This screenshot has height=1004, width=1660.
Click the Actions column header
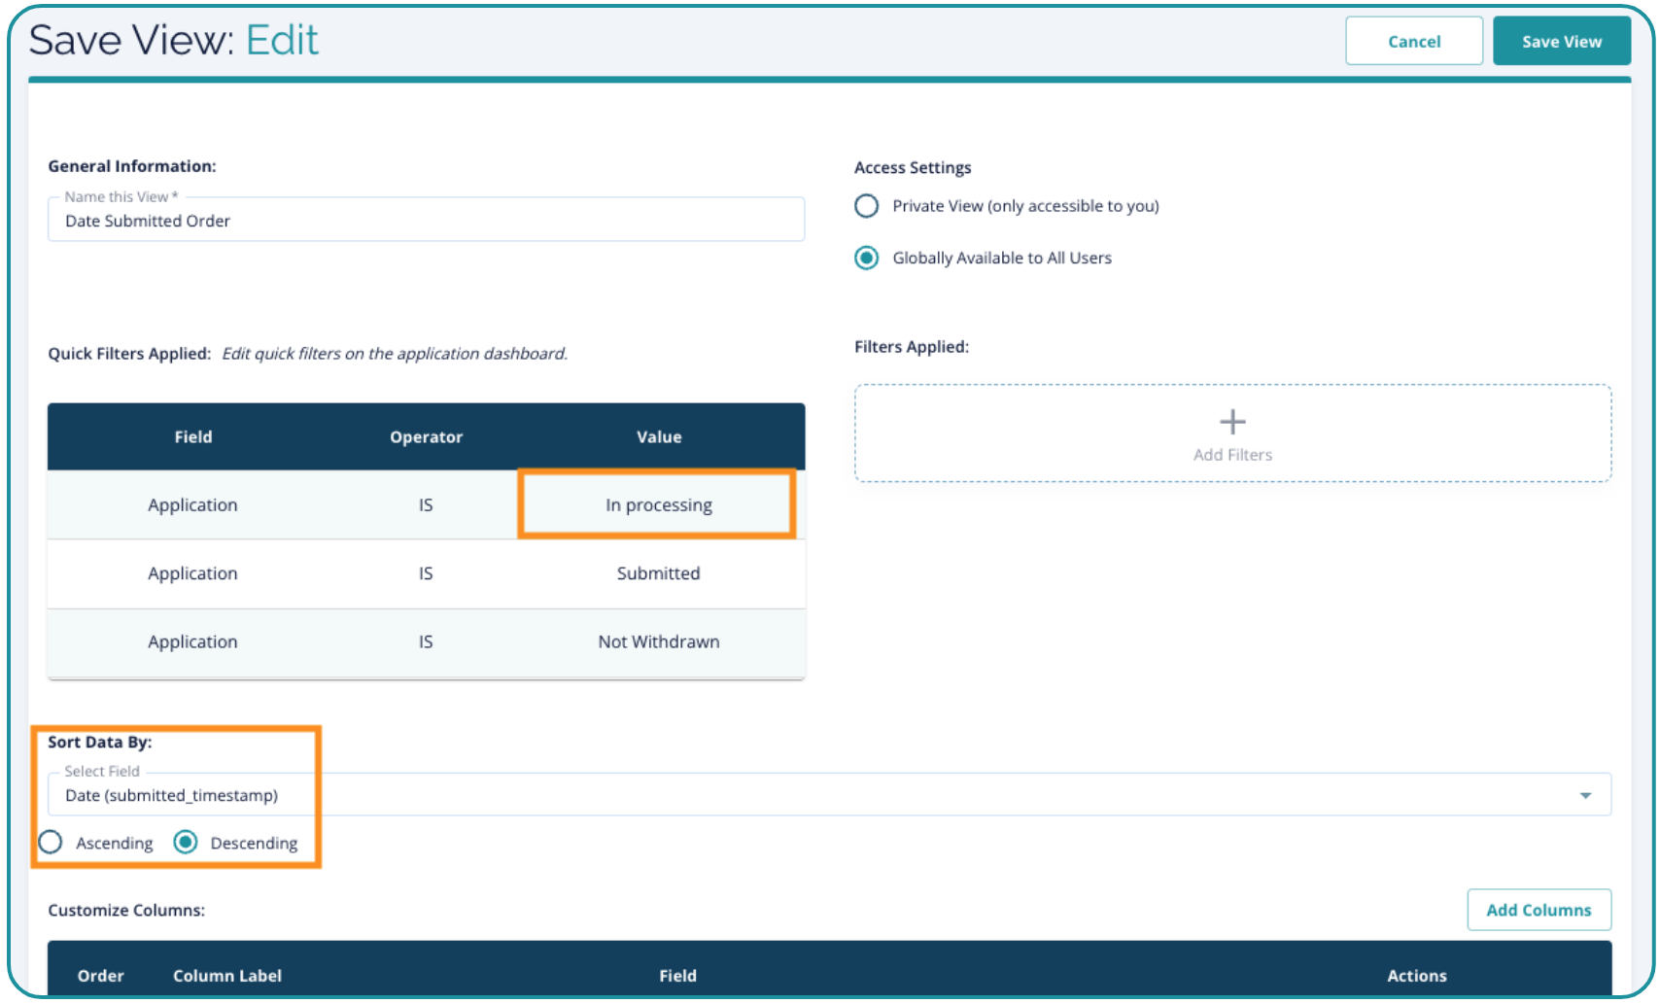1416,976
